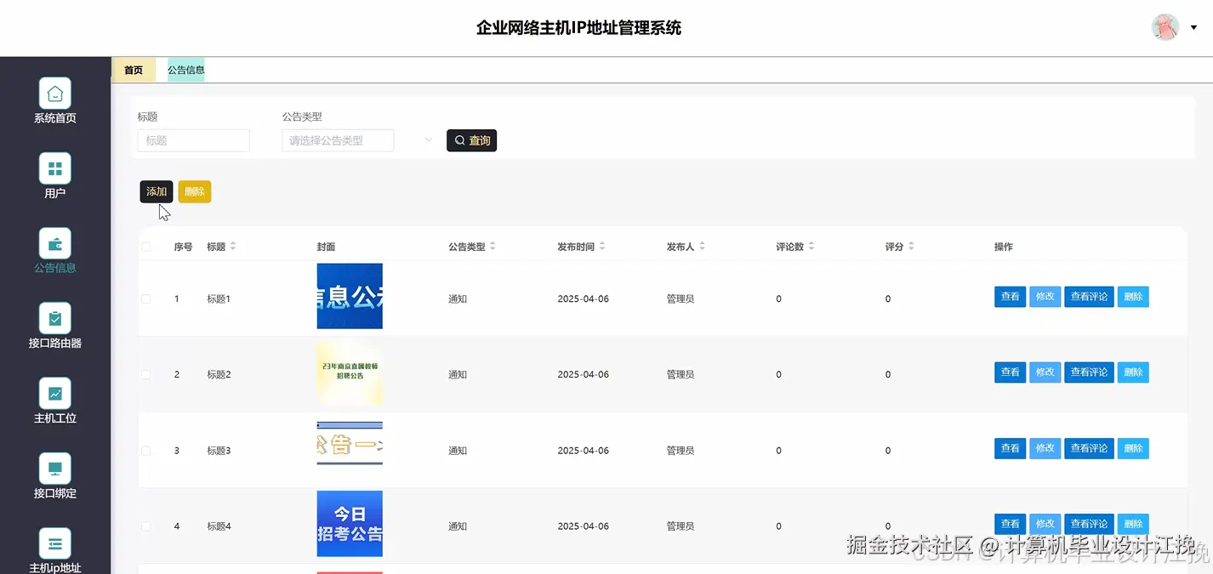Open the 接口绑定 sidebar icon

tap(54, 469)
